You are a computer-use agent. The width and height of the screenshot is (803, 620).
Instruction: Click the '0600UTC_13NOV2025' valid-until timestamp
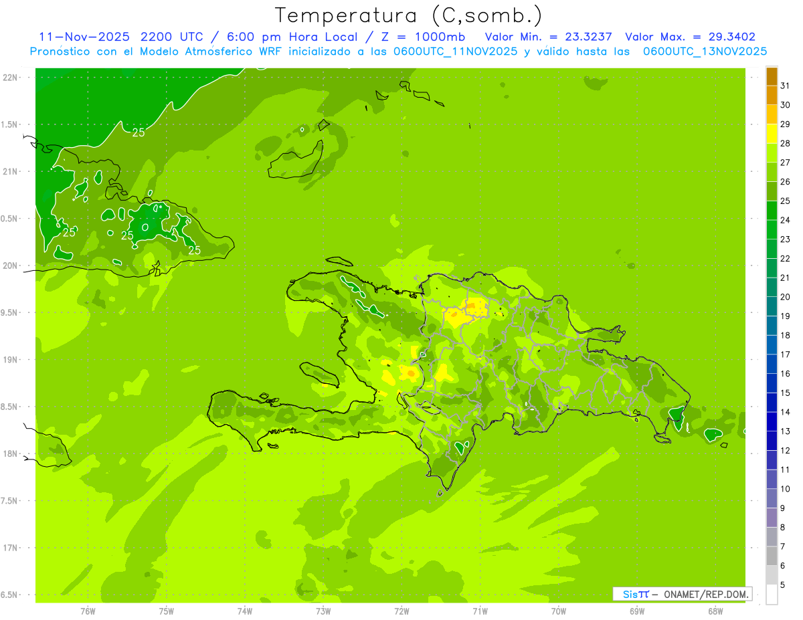[x=705, y=51]
